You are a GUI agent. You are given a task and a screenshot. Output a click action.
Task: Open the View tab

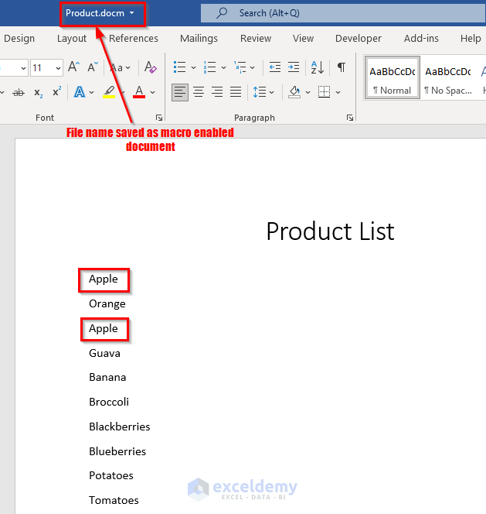[x=303, y=39]
